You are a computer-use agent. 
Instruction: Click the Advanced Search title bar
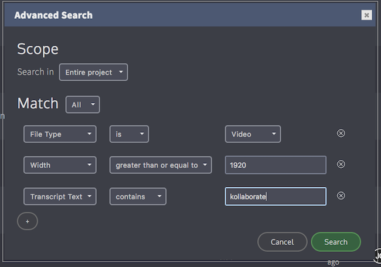(x=190, y=15)
